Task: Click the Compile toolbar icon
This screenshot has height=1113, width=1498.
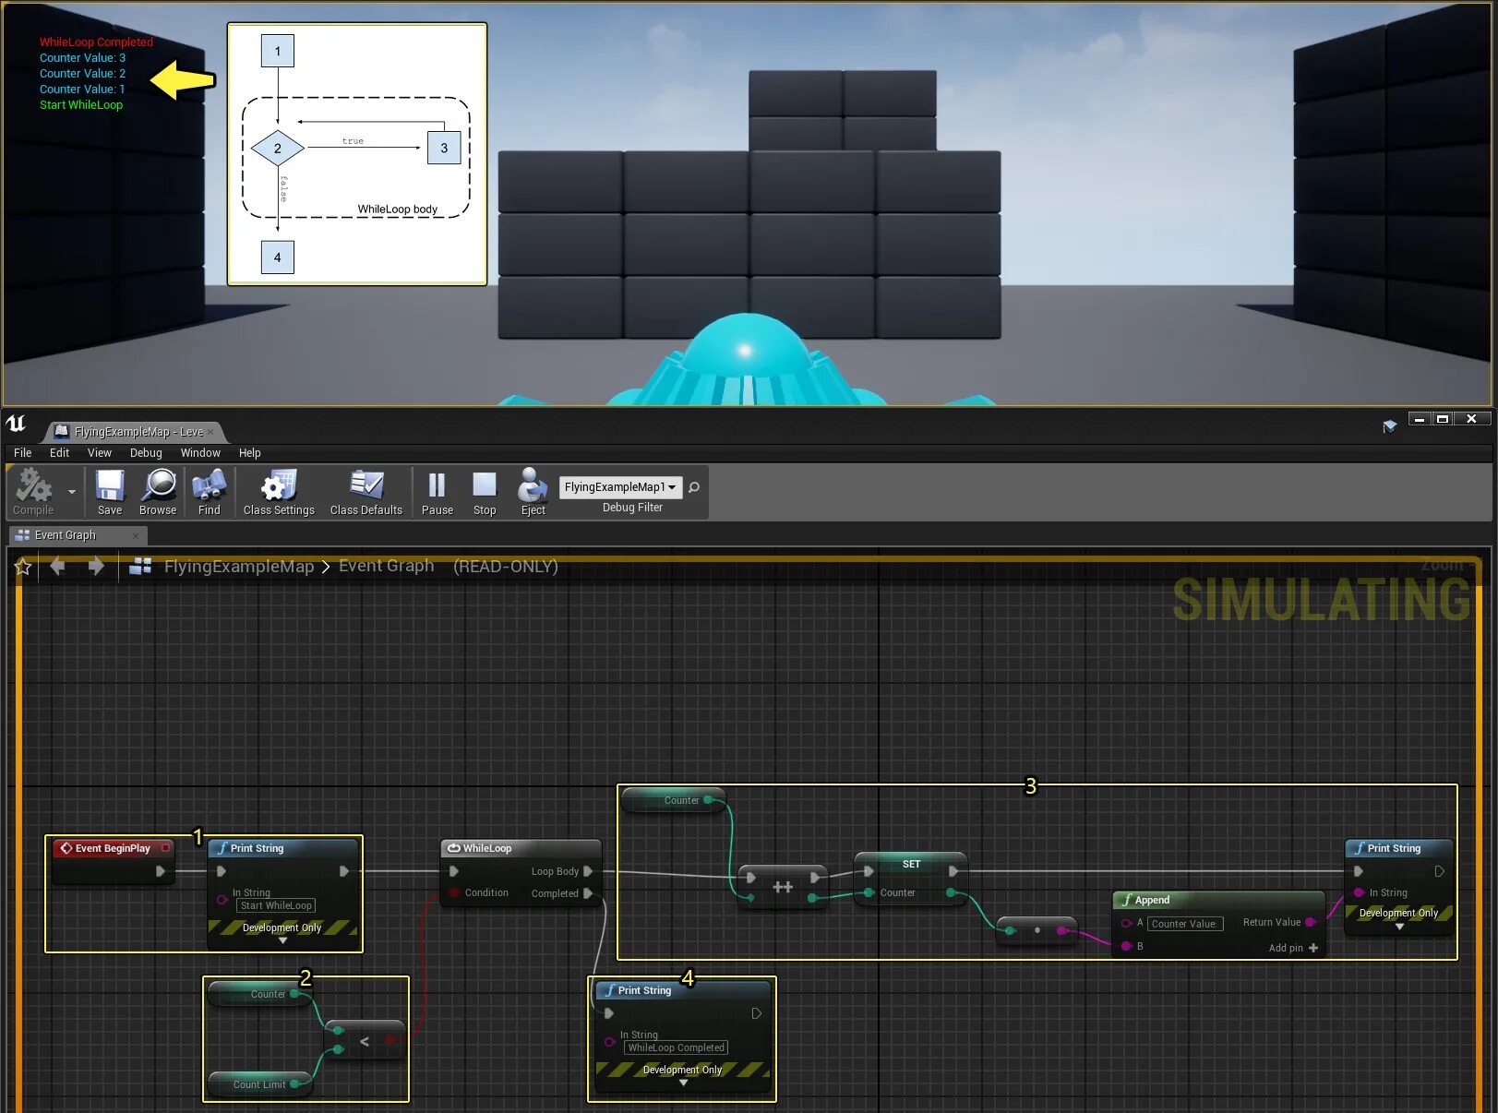Action: point(33,491)
